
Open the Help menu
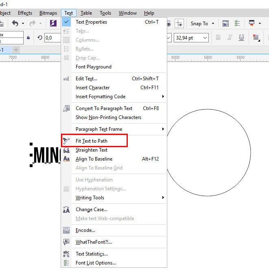149,13
